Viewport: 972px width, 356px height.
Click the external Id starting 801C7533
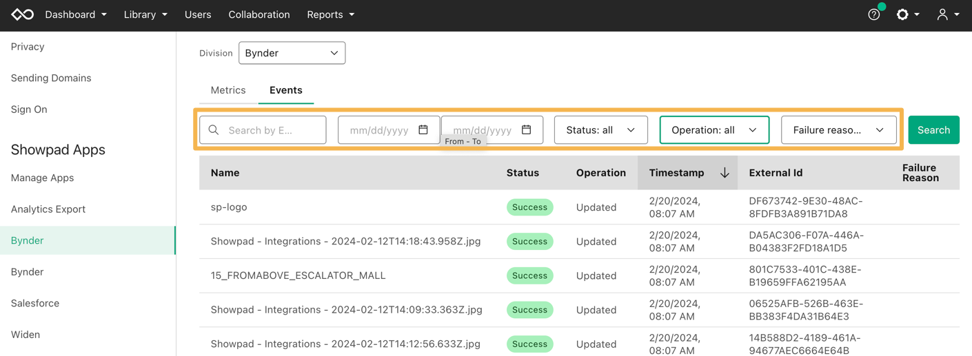(x=805, y=275)
